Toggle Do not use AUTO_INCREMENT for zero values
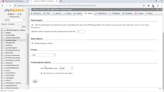The image size is (164, 92). 42,73
